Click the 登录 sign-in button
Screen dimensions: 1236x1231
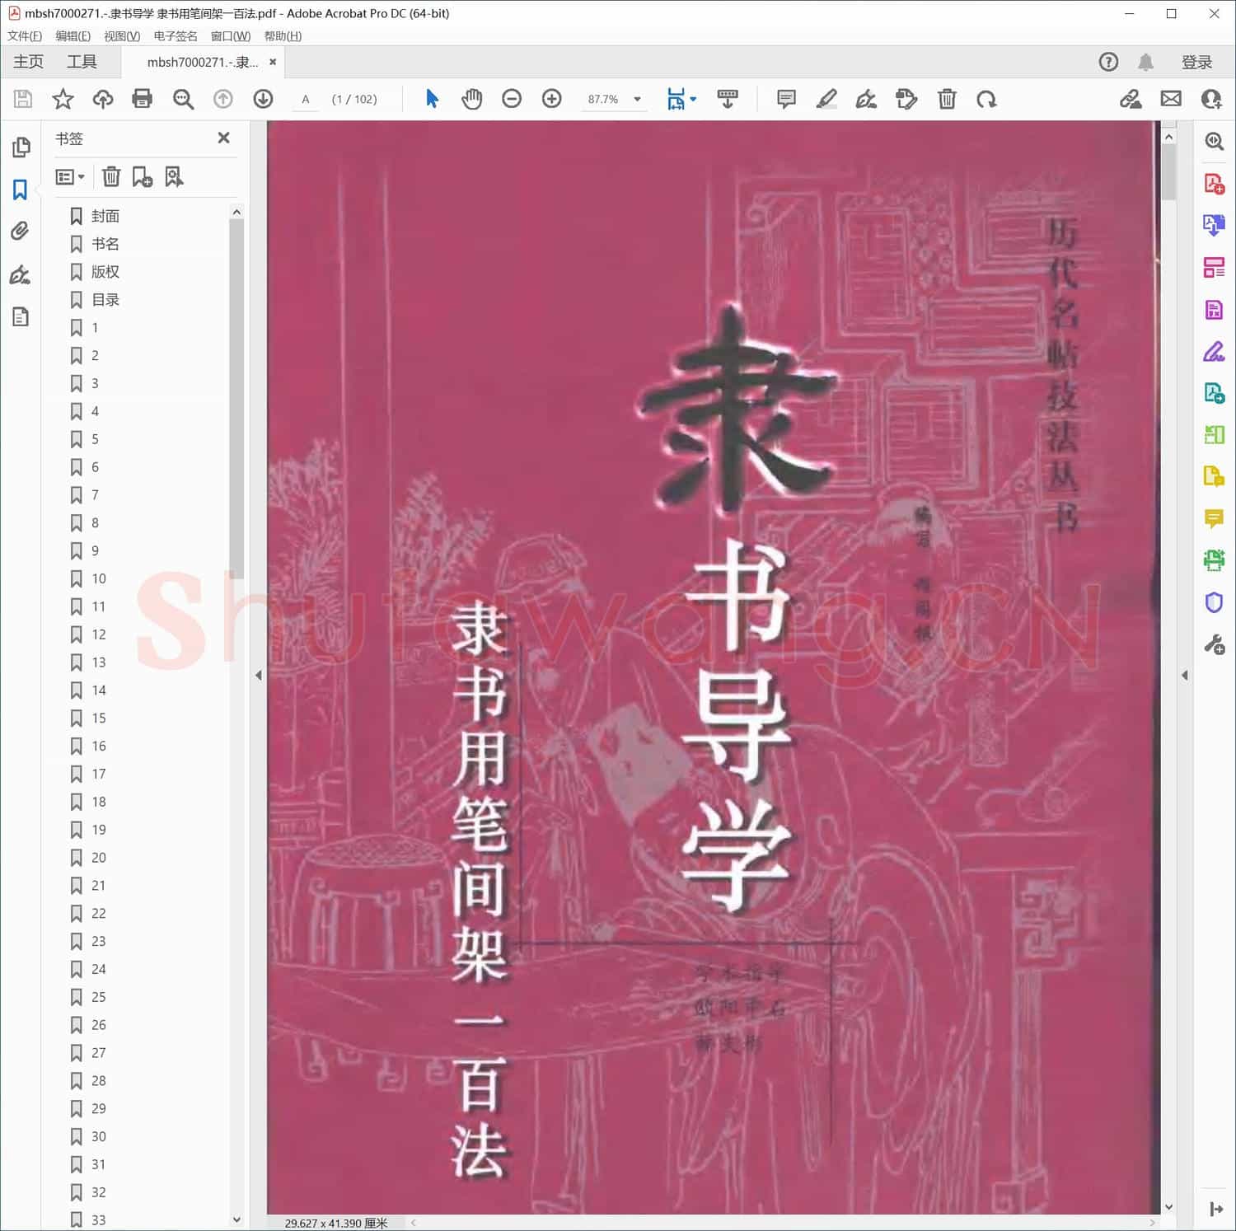[x=1196, y=61]
